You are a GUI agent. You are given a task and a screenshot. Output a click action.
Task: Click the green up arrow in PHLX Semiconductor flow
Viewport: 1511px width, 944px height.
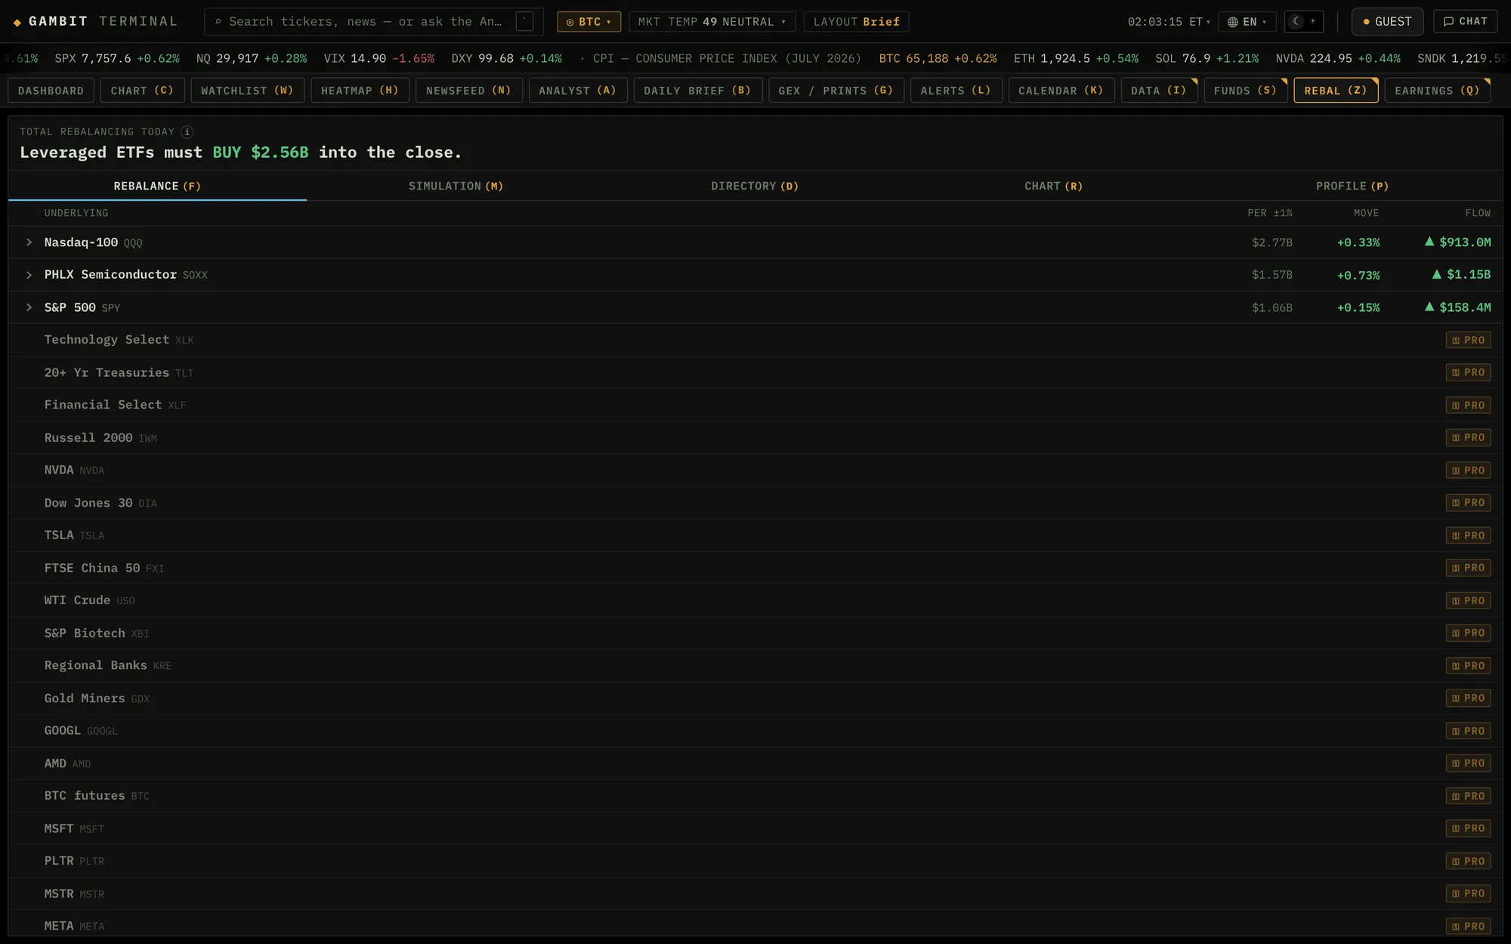click(1437, 274)
